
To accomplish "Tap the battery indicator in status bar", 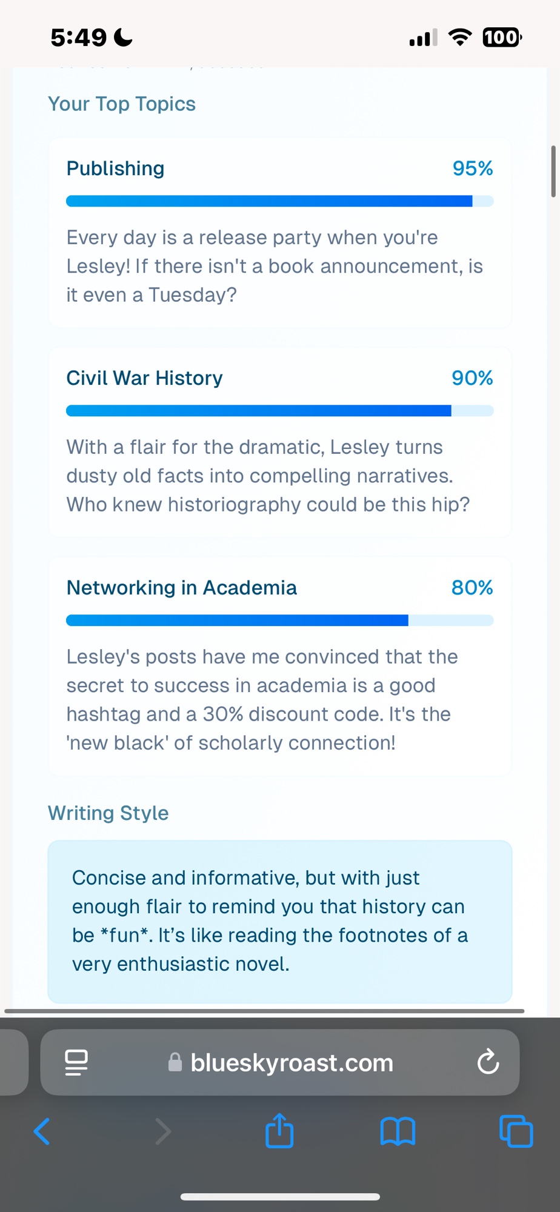I will click(502, 38).
